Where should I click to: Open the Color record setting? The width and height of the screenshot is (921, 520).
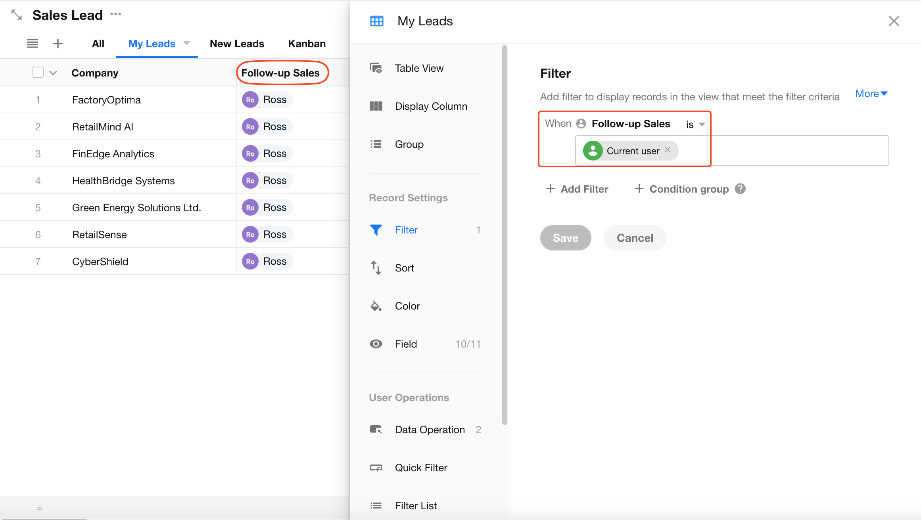click(x=407, y=306)
